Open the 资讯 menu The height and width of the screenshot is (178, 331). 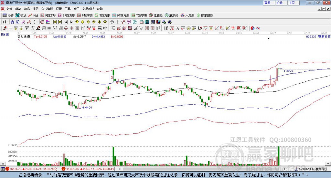pos(27,9)
